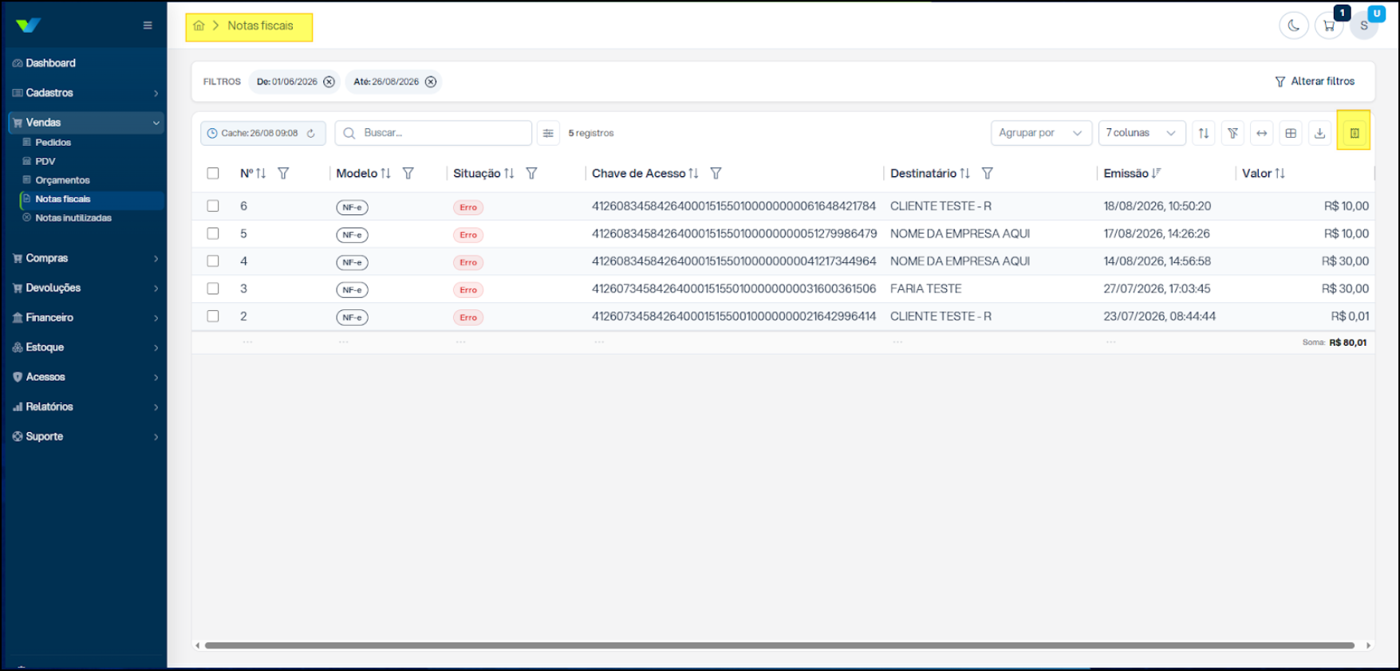Image resolution: width=1400 pixels, height=671 pixels.
Task: Select checkbox for invoice number 5
Action: pos(213,233)
